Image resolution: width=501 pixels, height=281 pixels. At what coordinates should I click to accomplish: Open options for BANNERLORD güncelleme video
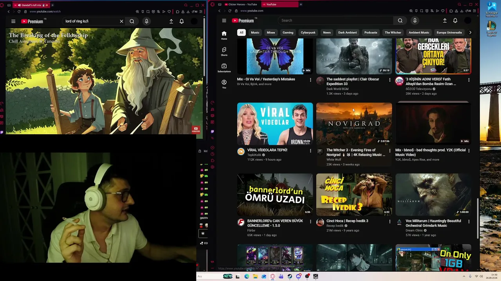tap(310, 222)
